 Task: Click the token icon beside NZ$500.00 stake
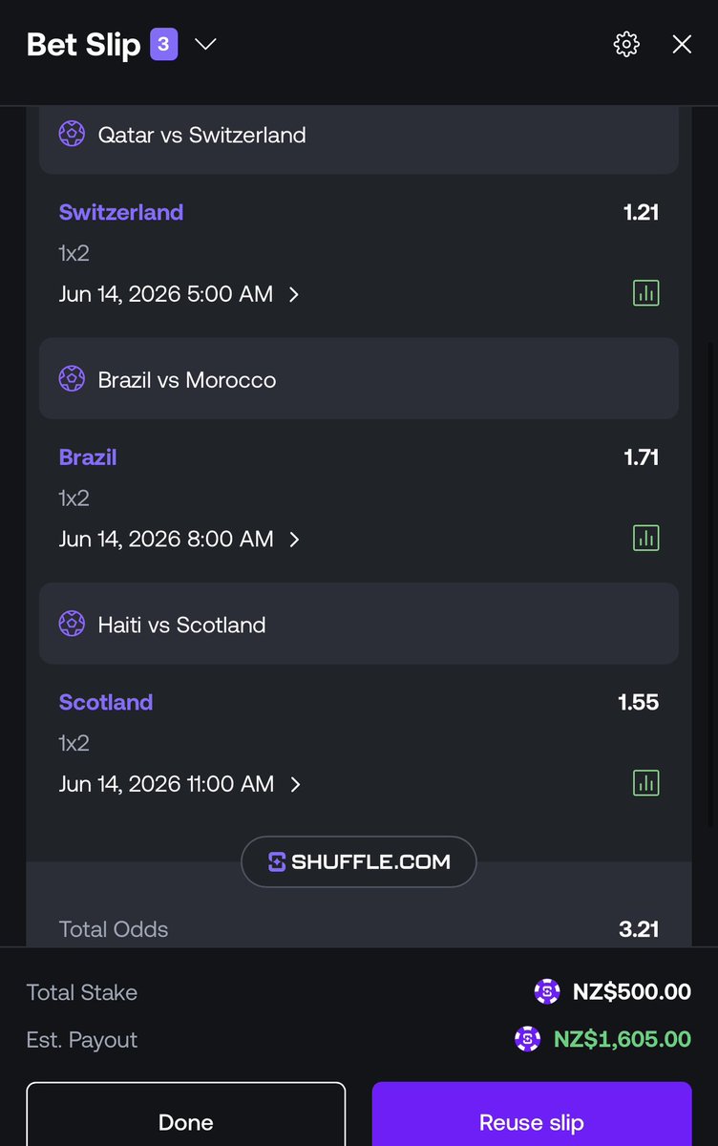pos(547,991)
